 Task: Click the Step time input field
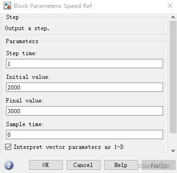tap(84, 64)
